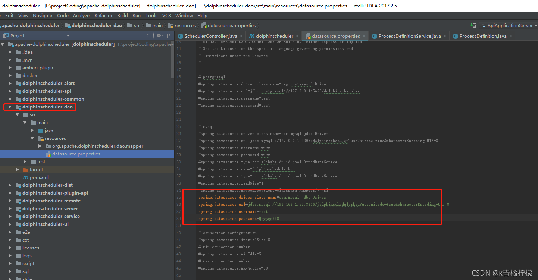
Task: Hide the Project tool window
Action: (x=169, y=35)
